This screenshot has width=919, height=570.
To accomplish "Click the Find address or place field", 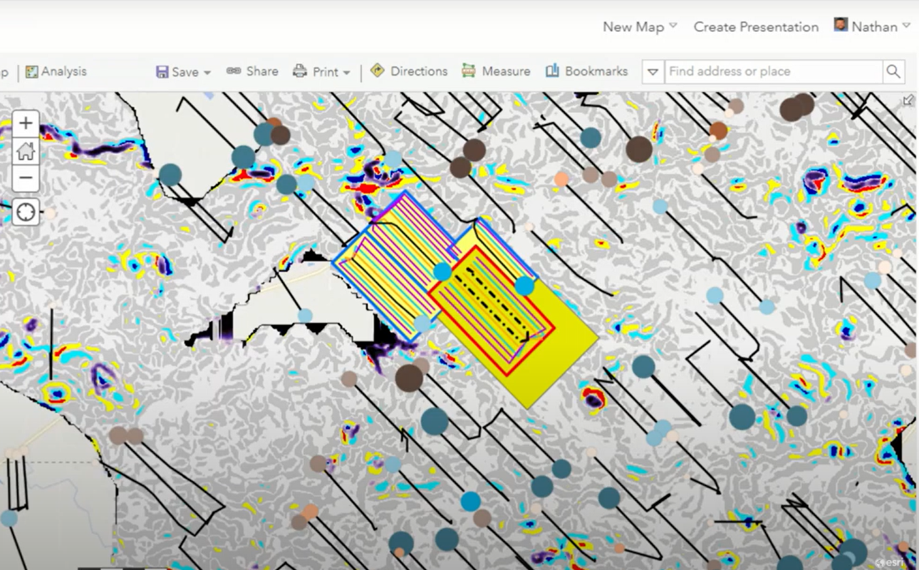I will [772, 72].
